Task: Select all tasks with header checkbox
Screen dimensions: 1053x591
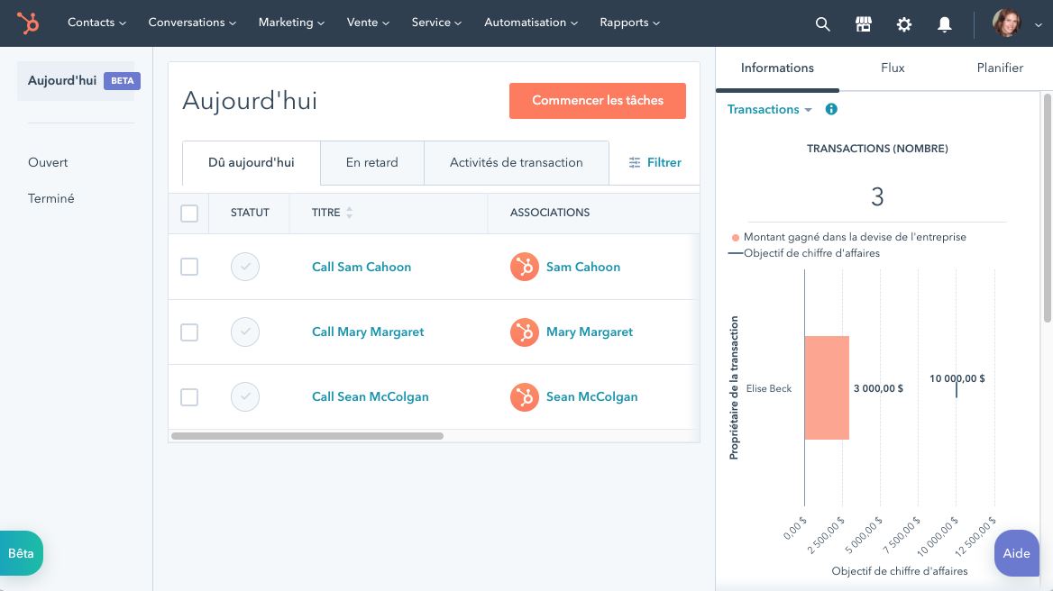Action: pyautogui.click(x=189, y=214)
